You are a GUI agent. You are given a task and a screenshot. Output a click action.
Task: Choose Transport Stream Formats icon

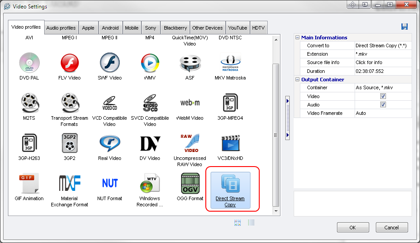tap(70, 103)
